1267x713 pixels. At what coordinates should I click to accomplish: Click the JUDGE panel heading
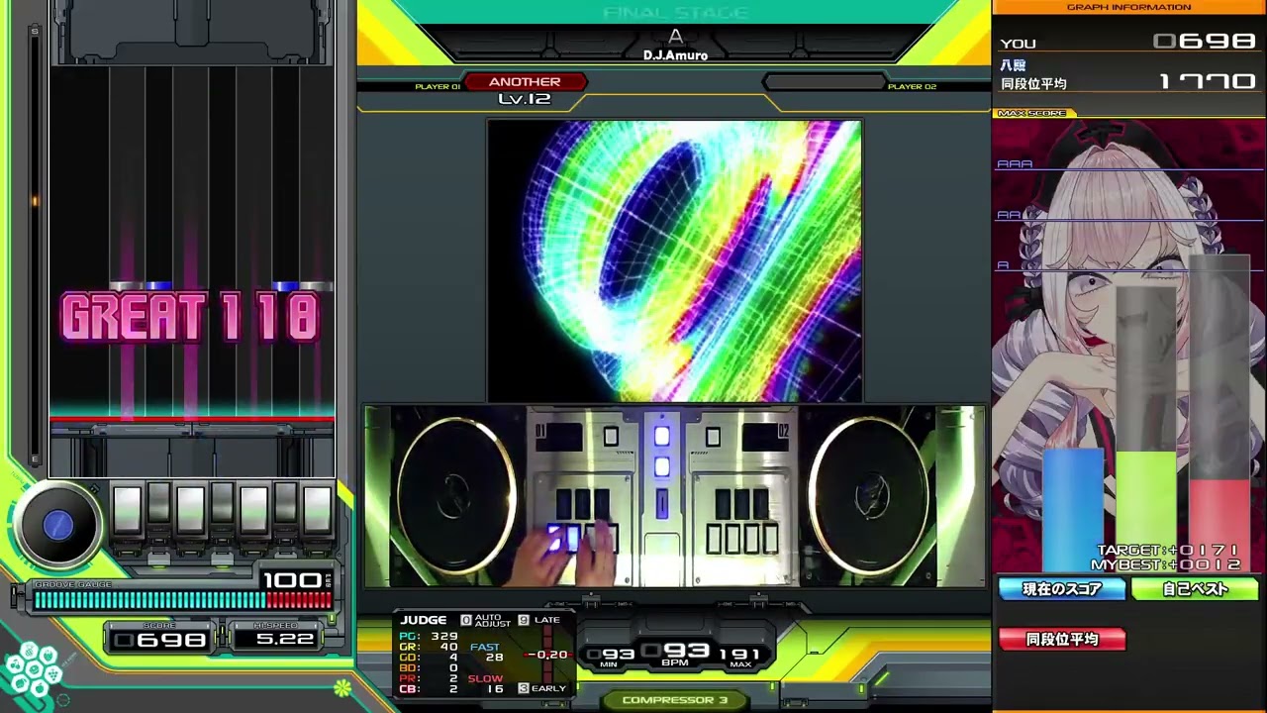click(424, 620)
